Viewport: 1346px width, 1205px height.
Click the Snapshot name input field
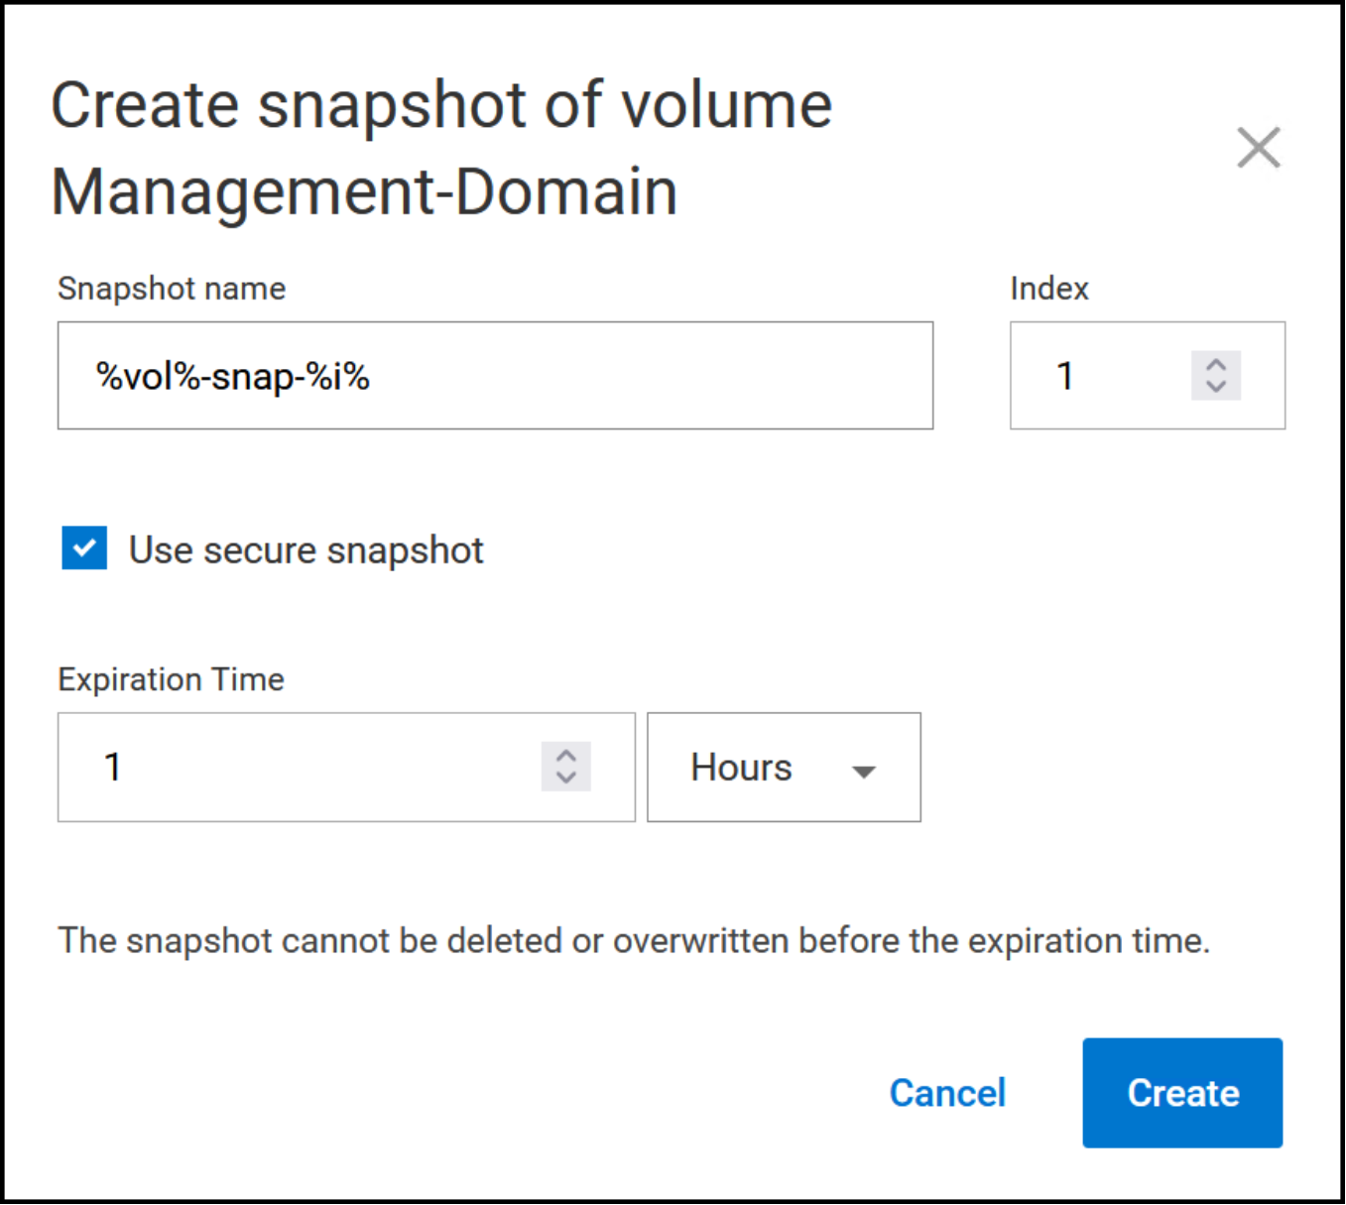coord(495,376)
